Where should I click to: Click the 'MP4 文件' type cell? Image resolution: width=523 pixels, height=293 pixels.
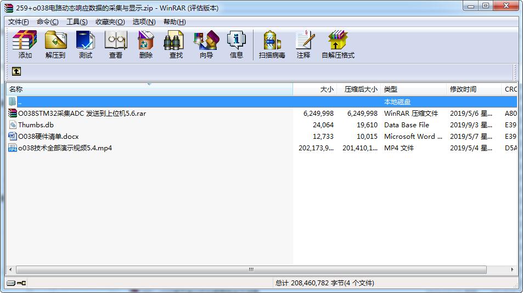click(x=399, y=148)
